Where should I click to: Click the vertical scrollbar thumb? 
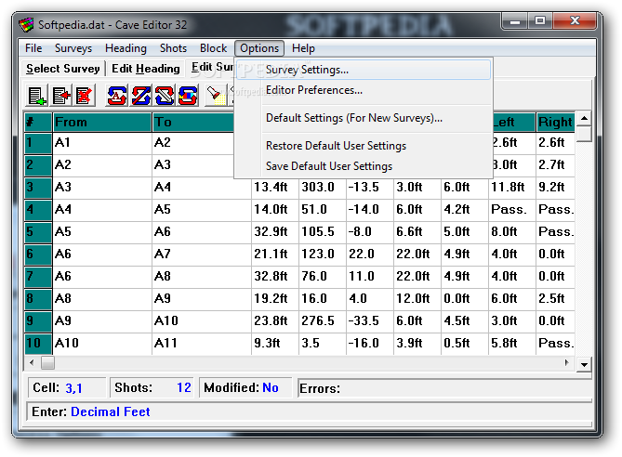(584, 134)
